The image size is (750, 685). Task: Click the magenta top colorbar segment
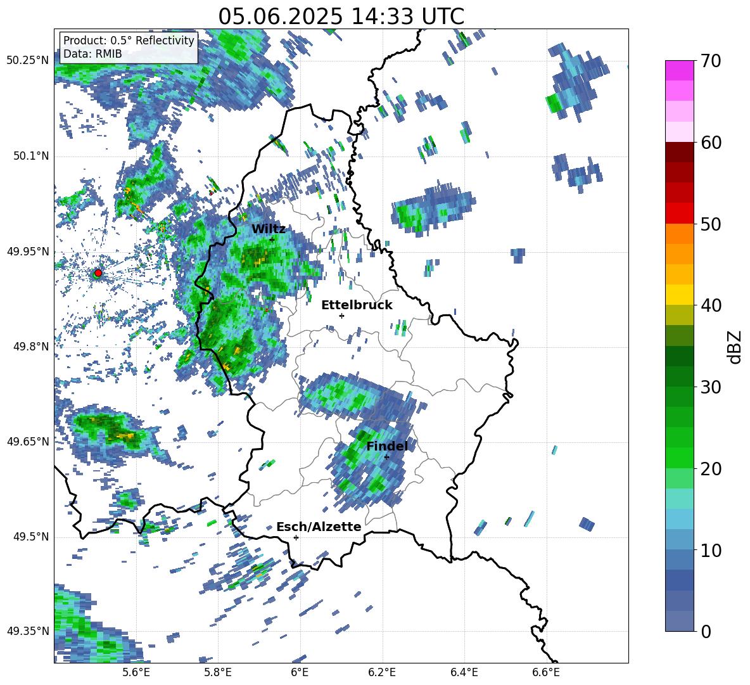coord(679,70)
